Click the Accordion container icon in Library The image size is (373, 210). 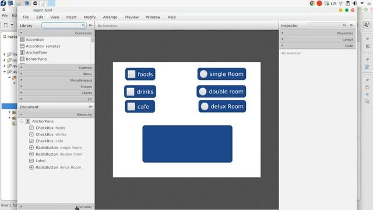click(22, 40)
